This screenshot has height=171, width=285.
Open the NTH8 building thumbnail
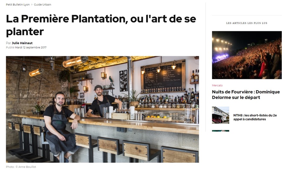coord(221,115)
